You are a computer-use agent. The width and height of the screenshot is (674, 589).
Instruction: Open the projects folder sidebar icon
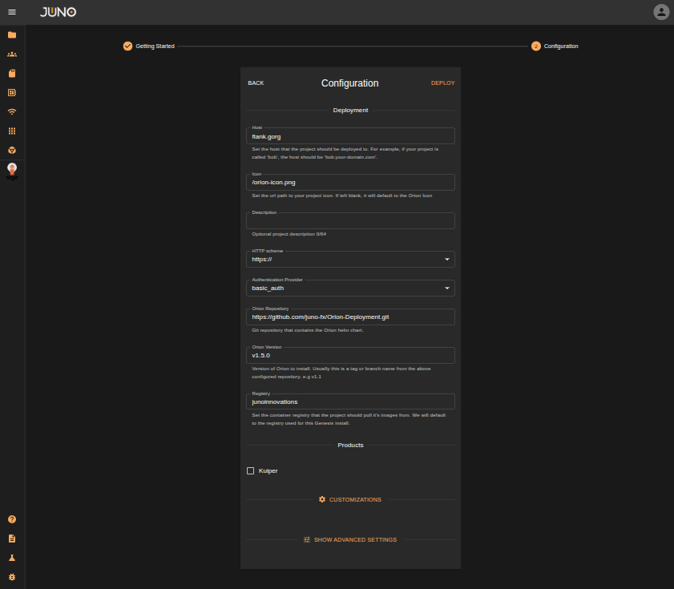12,34
